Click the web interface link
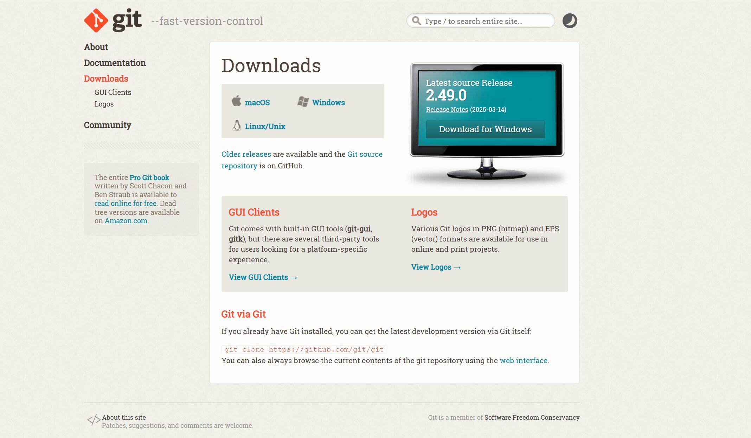 click(523, 361)
